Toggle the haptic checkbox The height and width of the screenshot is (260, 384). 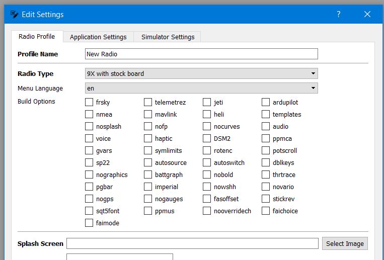pos(148,138)
